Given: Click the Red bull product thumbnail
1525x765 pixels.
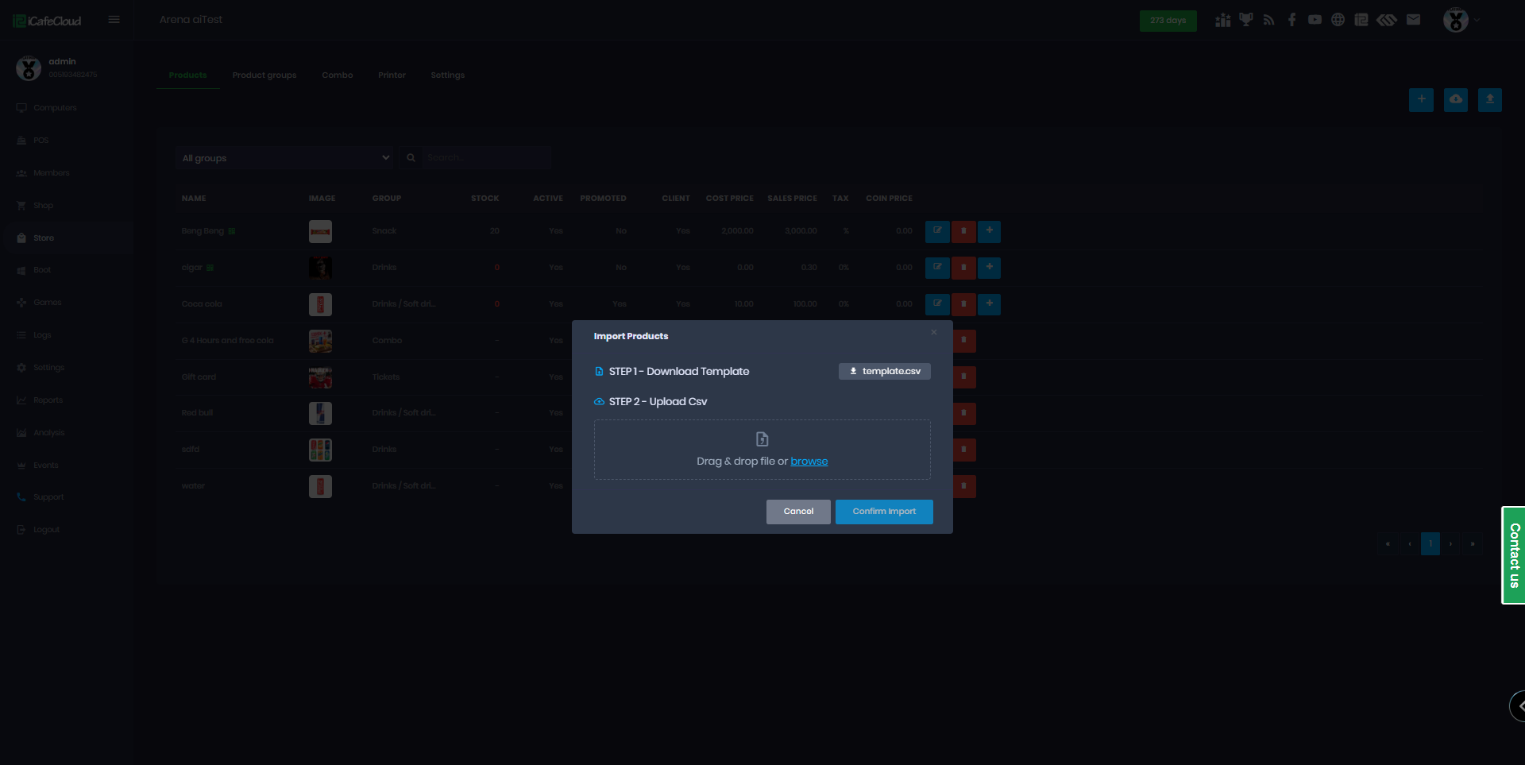Looking at the screenshot, I should (320, 413).
